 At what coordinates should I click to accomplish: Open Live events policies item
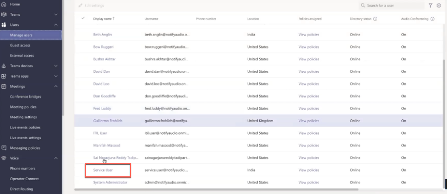point(25,127)
